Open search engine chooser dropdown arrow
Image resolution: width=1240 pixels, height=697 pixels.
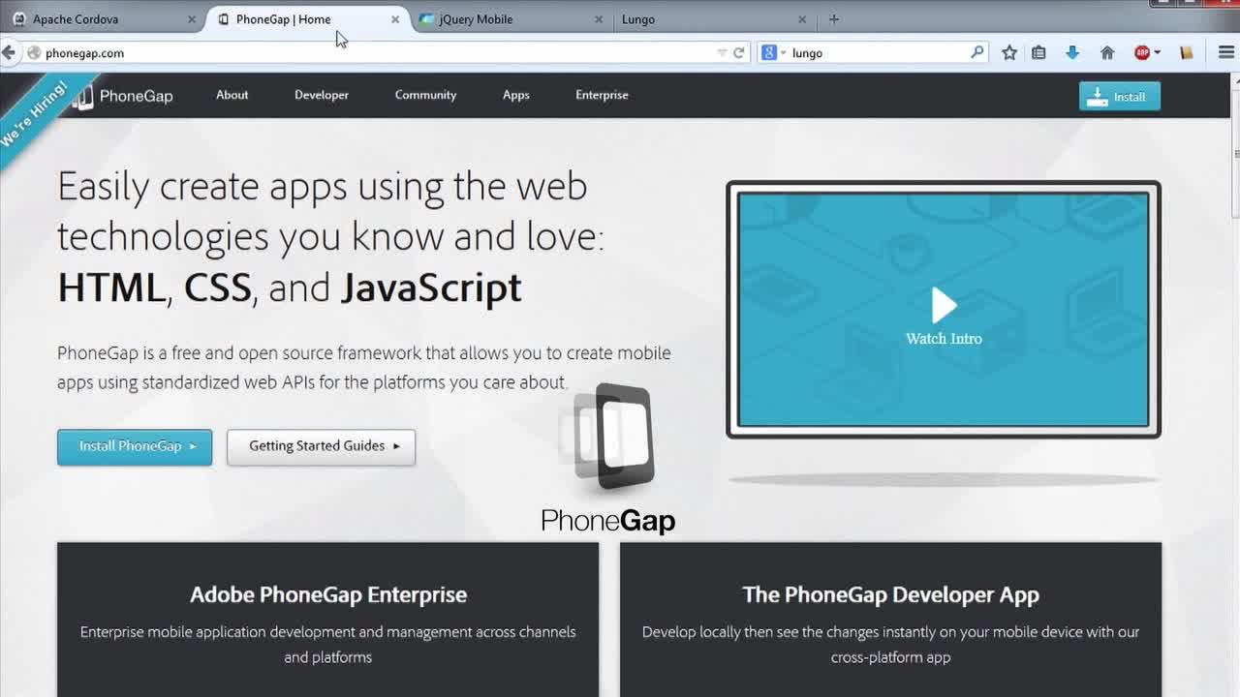point(783,53)
